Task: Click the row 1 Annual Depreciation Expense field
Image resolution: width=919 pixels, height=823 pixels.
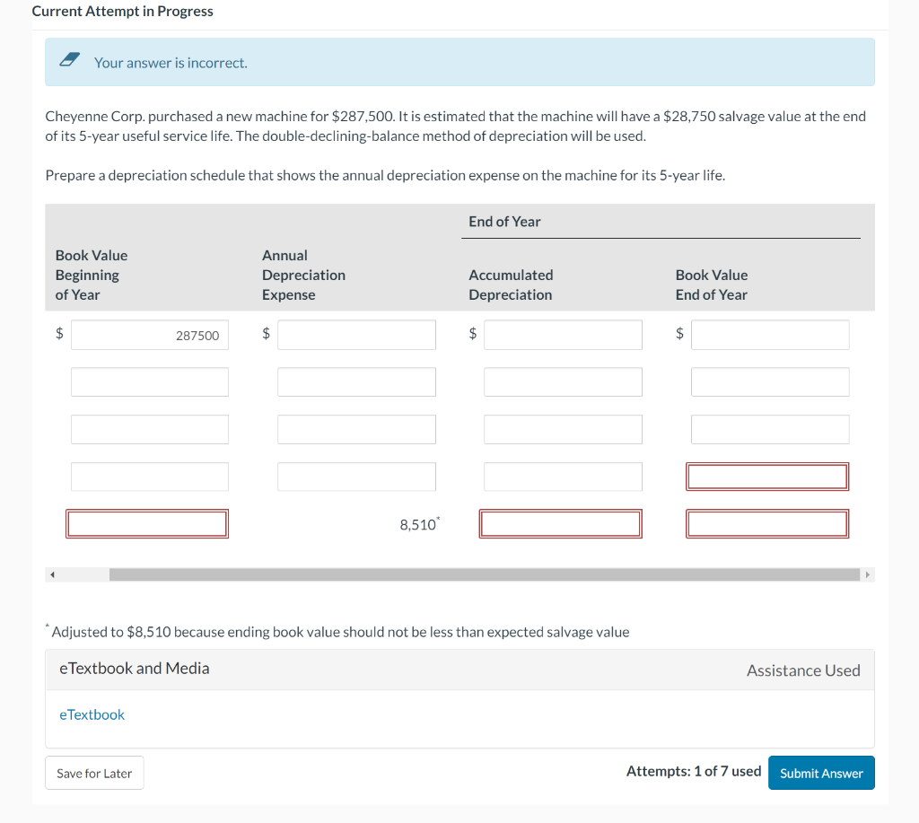Action: [x=356, y=335]
